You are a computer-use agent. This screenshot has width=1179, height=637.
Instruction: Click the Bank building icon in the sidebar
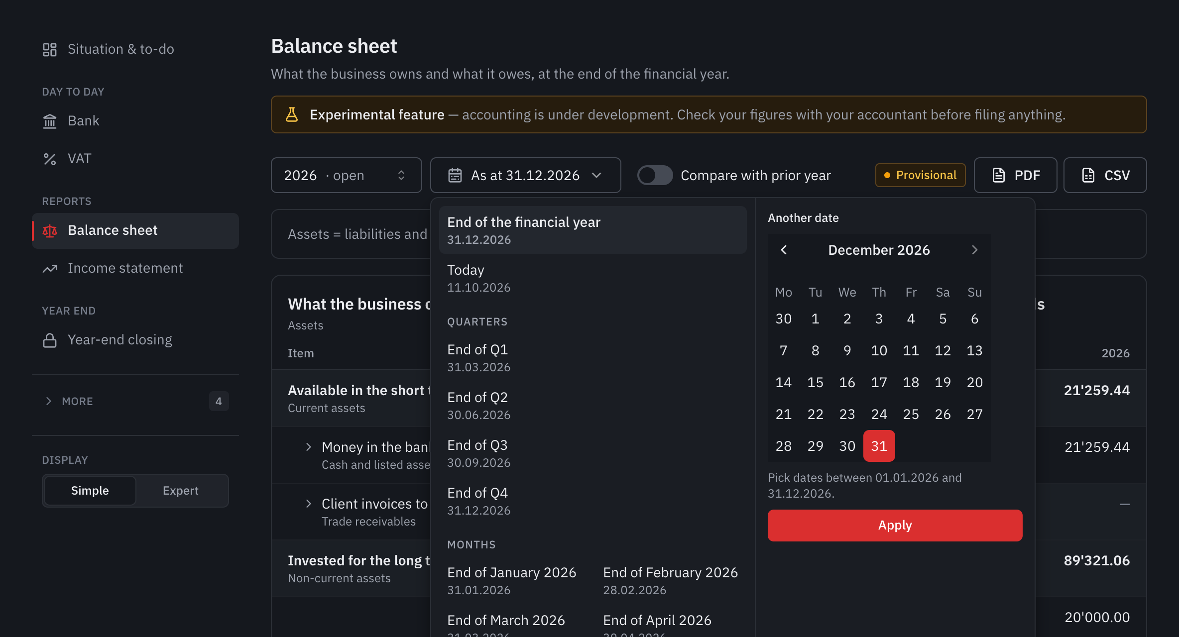tap(50, 121)
